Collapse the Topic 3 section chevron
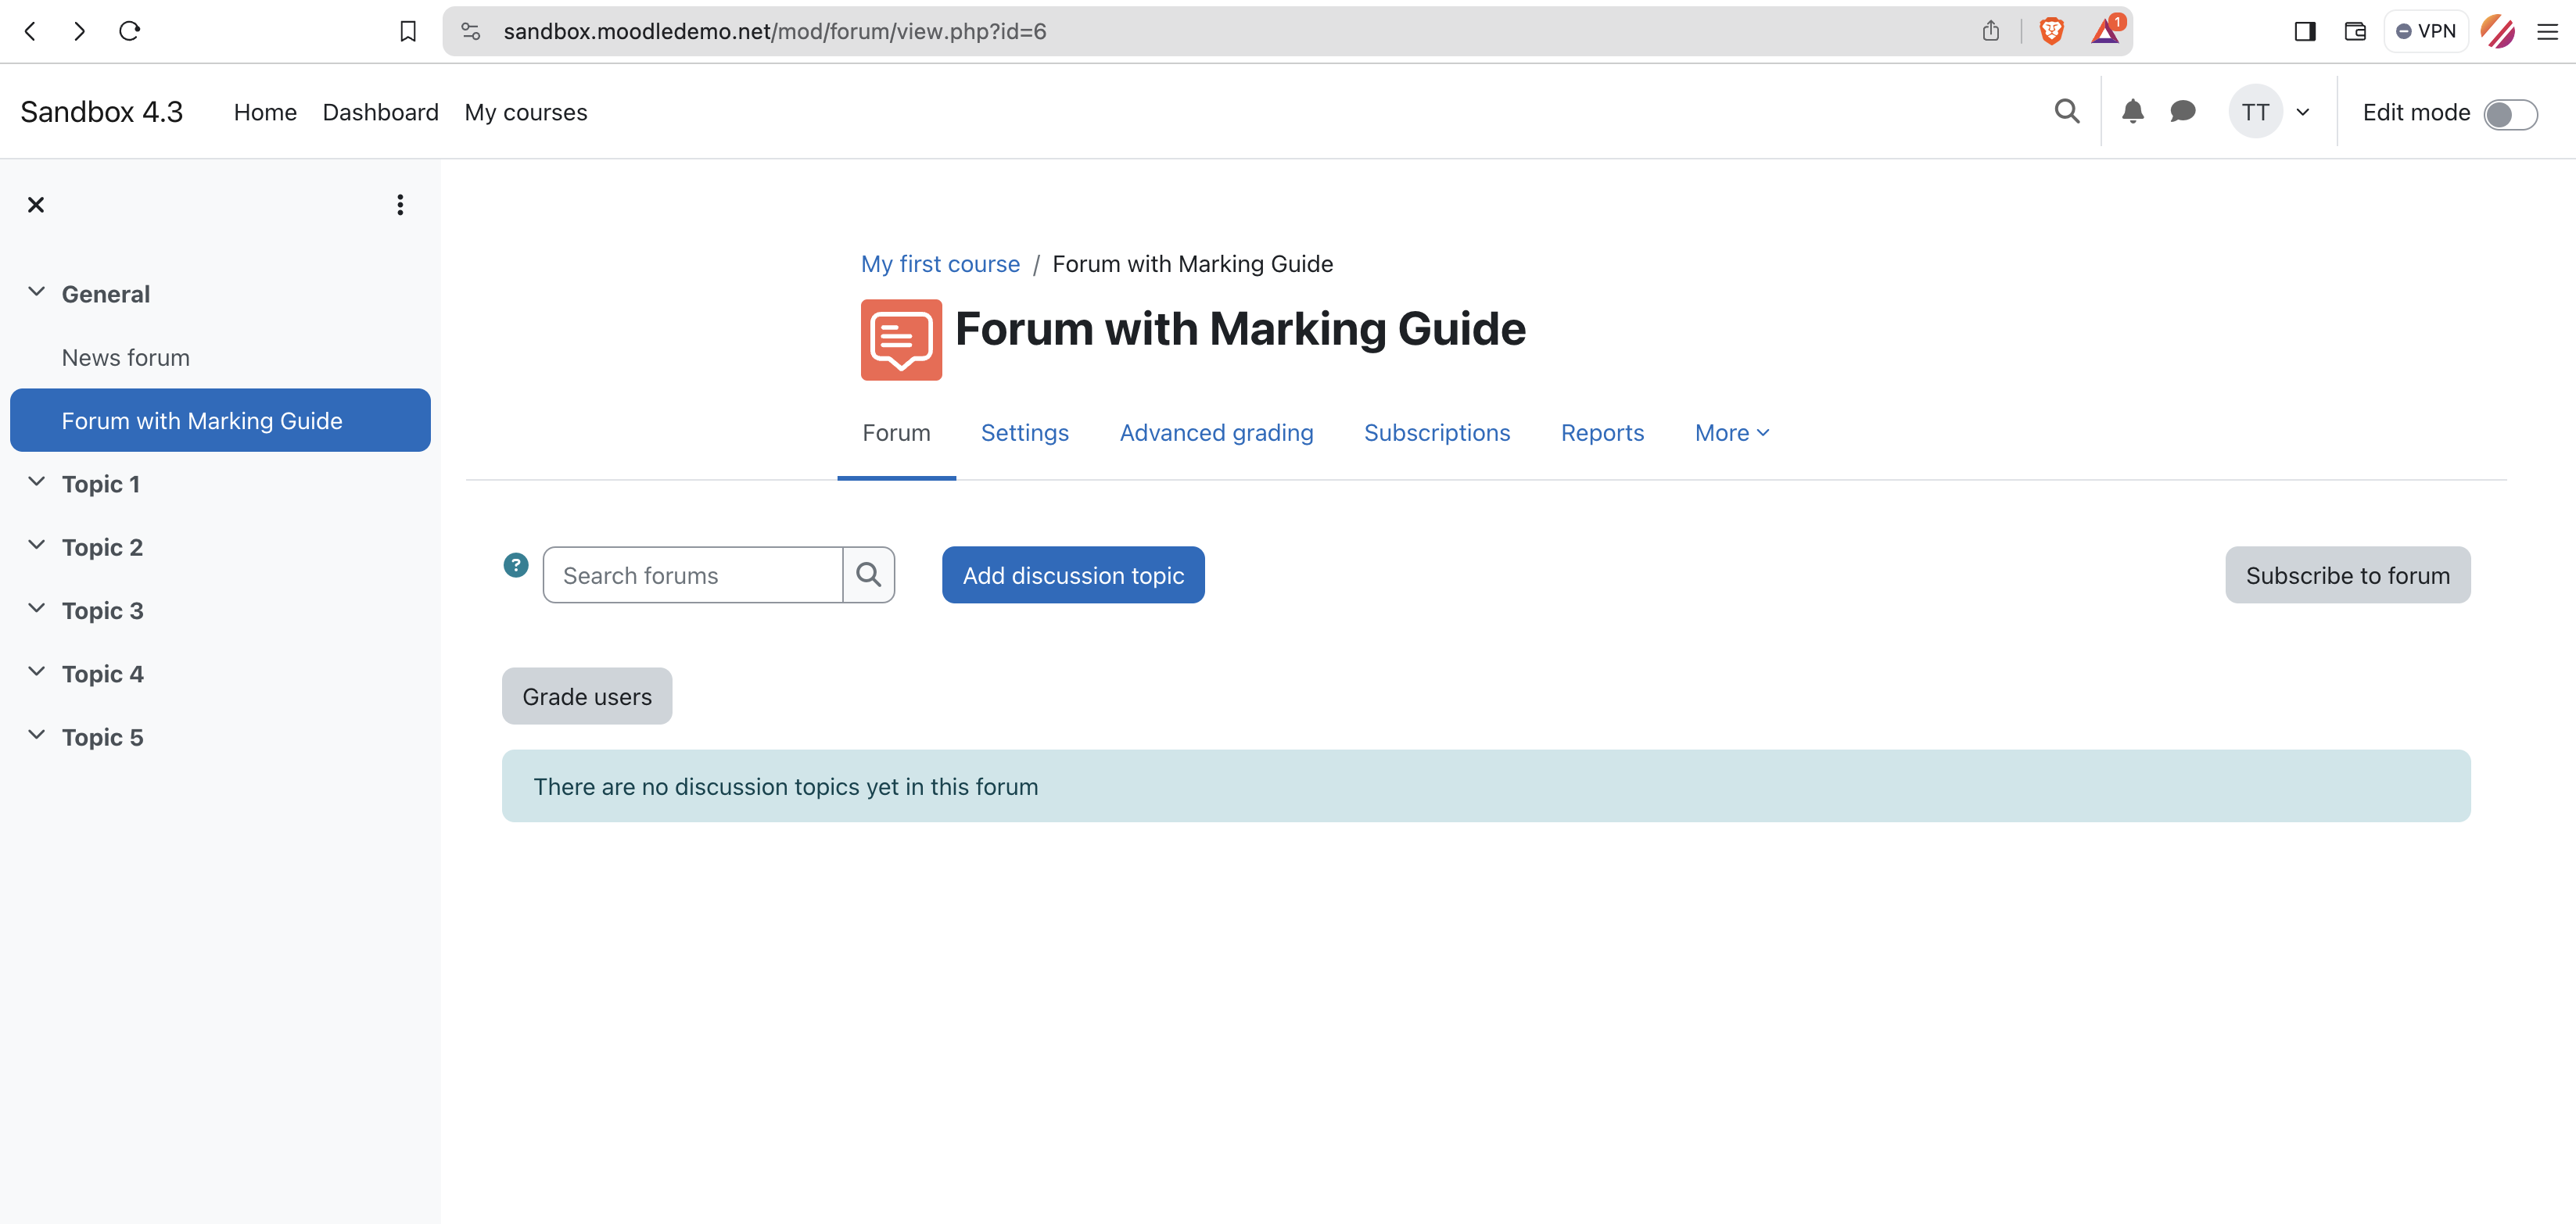This screenshot has height=1224, width=2576. 37,609
